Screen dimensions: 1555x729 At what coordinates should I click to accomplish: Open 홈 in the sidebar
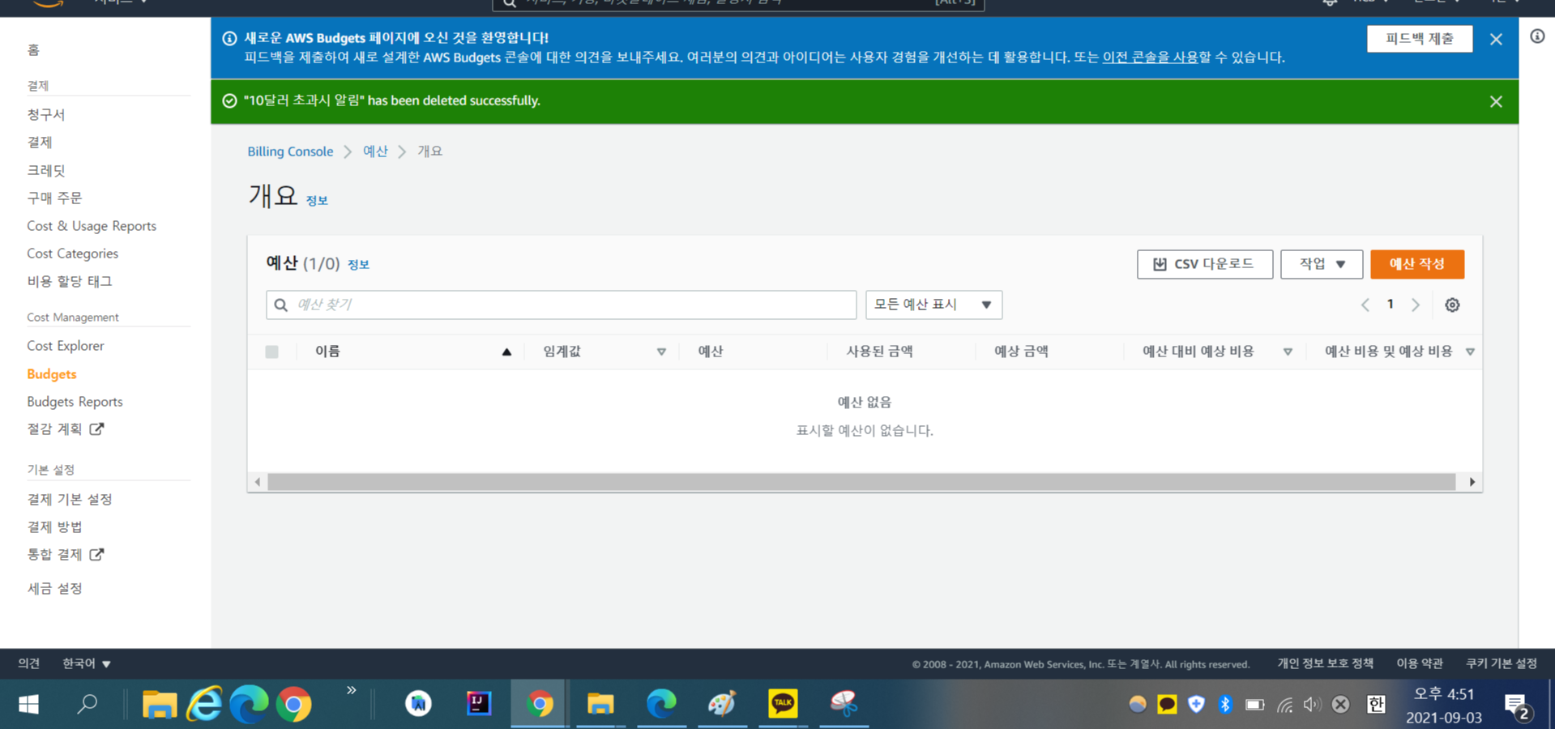(x=33, y=50)
